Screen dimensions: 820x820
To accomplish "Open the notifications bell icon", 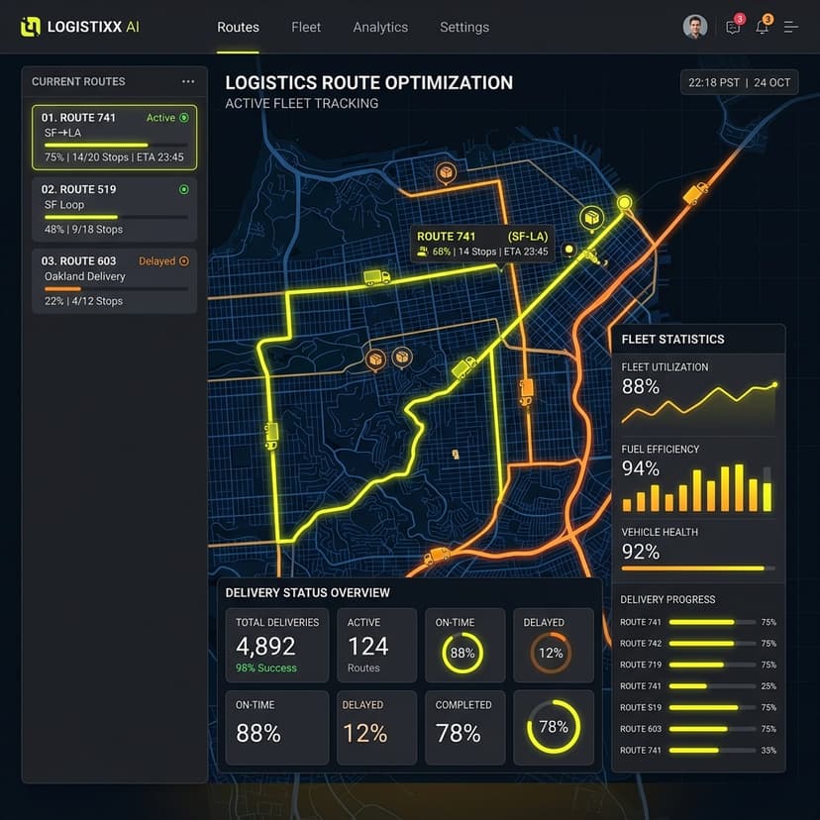I will pos(763,26).
